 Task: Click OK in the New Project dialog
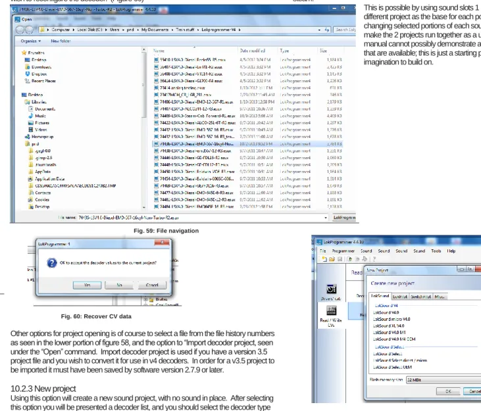pos(448,391)
